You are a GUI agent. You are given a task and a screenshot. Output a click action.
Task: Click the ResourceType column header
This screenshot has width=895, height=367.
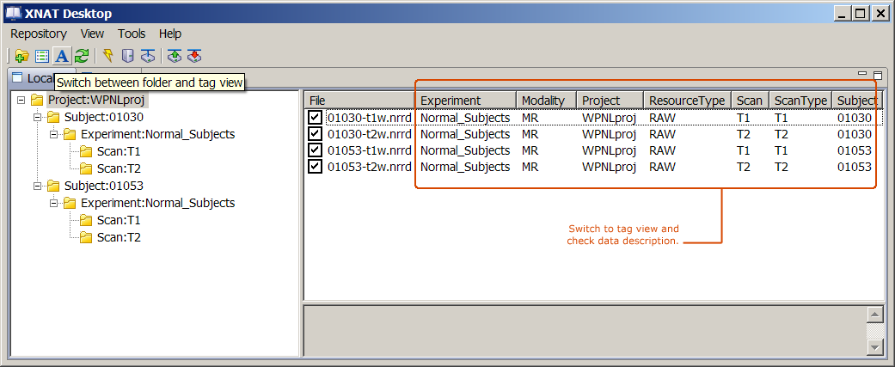pos(686,101)
